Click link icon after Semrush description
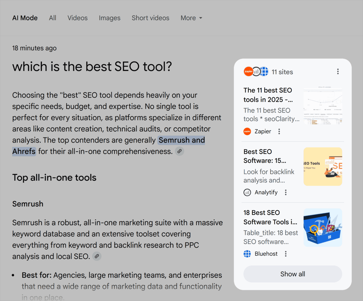363x301 pixels. pyautogui.click(x=97, y=256)
